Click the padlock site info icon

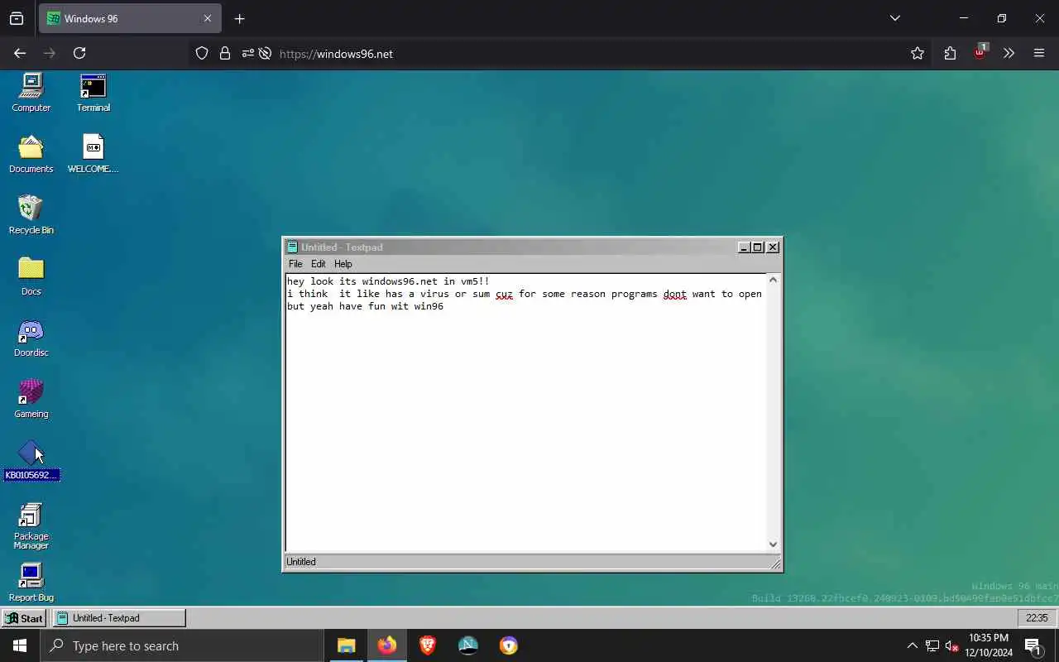pos(225,53)
